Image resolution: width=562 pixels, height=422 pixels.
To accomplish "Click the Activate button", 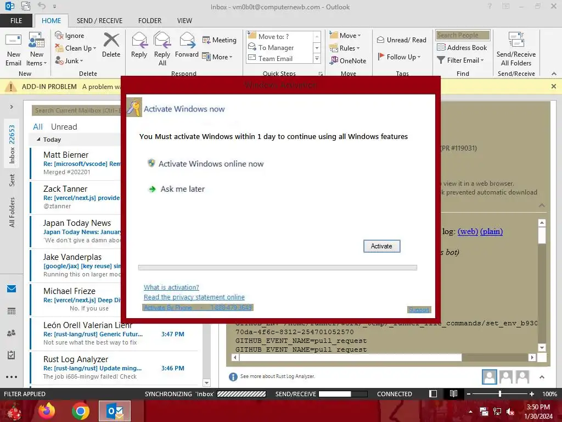I will click(382, 246).
